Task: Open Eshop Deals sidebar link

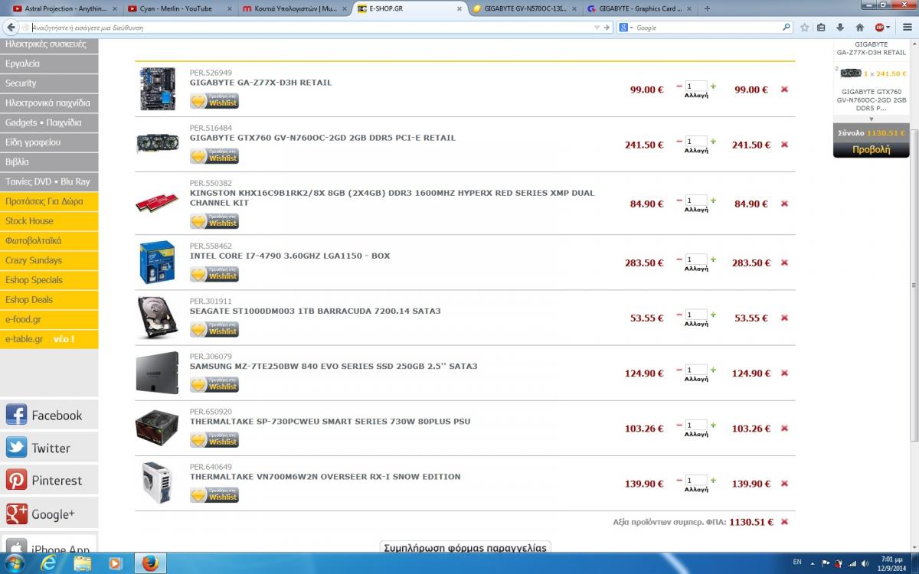Action: (x=49, y=299)
